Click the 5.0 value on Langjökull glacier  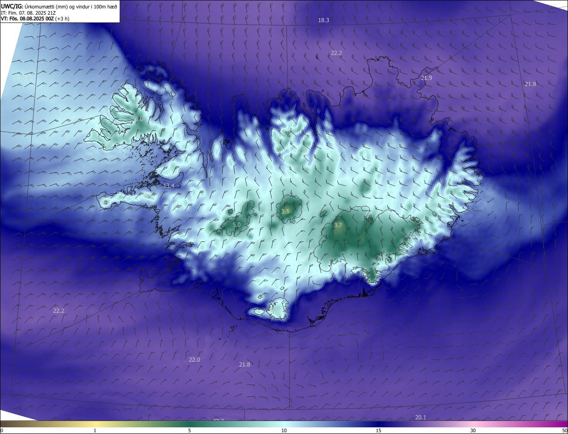(237, 225)
